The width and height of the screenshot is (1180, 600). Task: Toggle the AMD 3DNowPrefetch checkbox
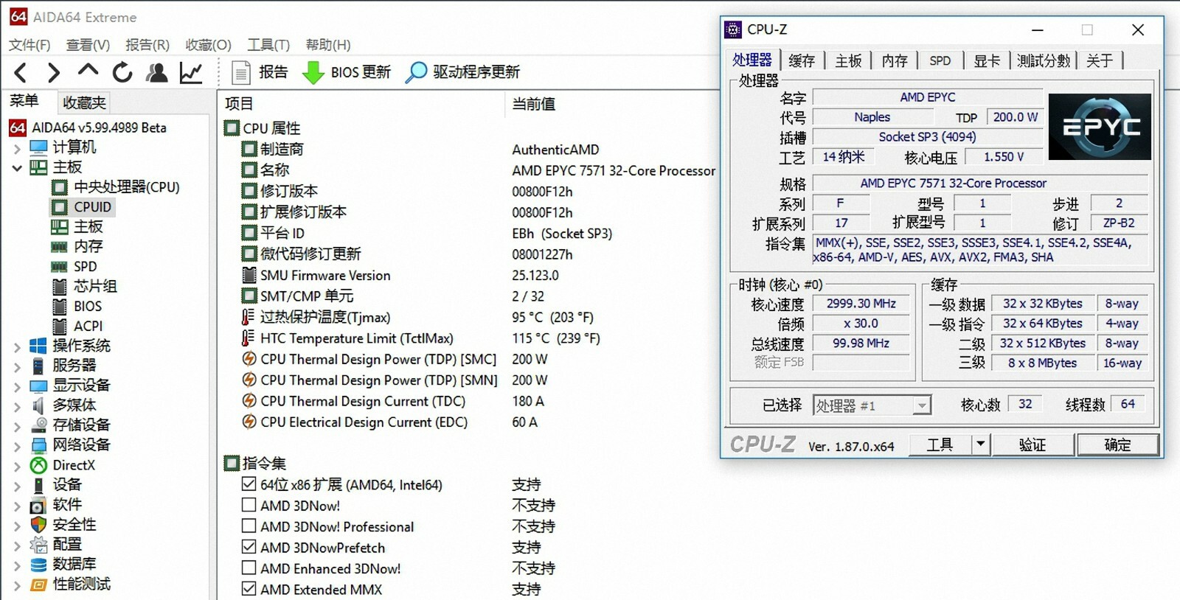pyautogui.click(x=249, y=547)
